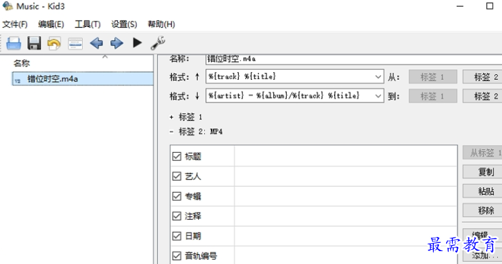This screenshot has width=502, height=264.
Task: Go to previous file with left arrow
Action: click(x=96, y=43)
